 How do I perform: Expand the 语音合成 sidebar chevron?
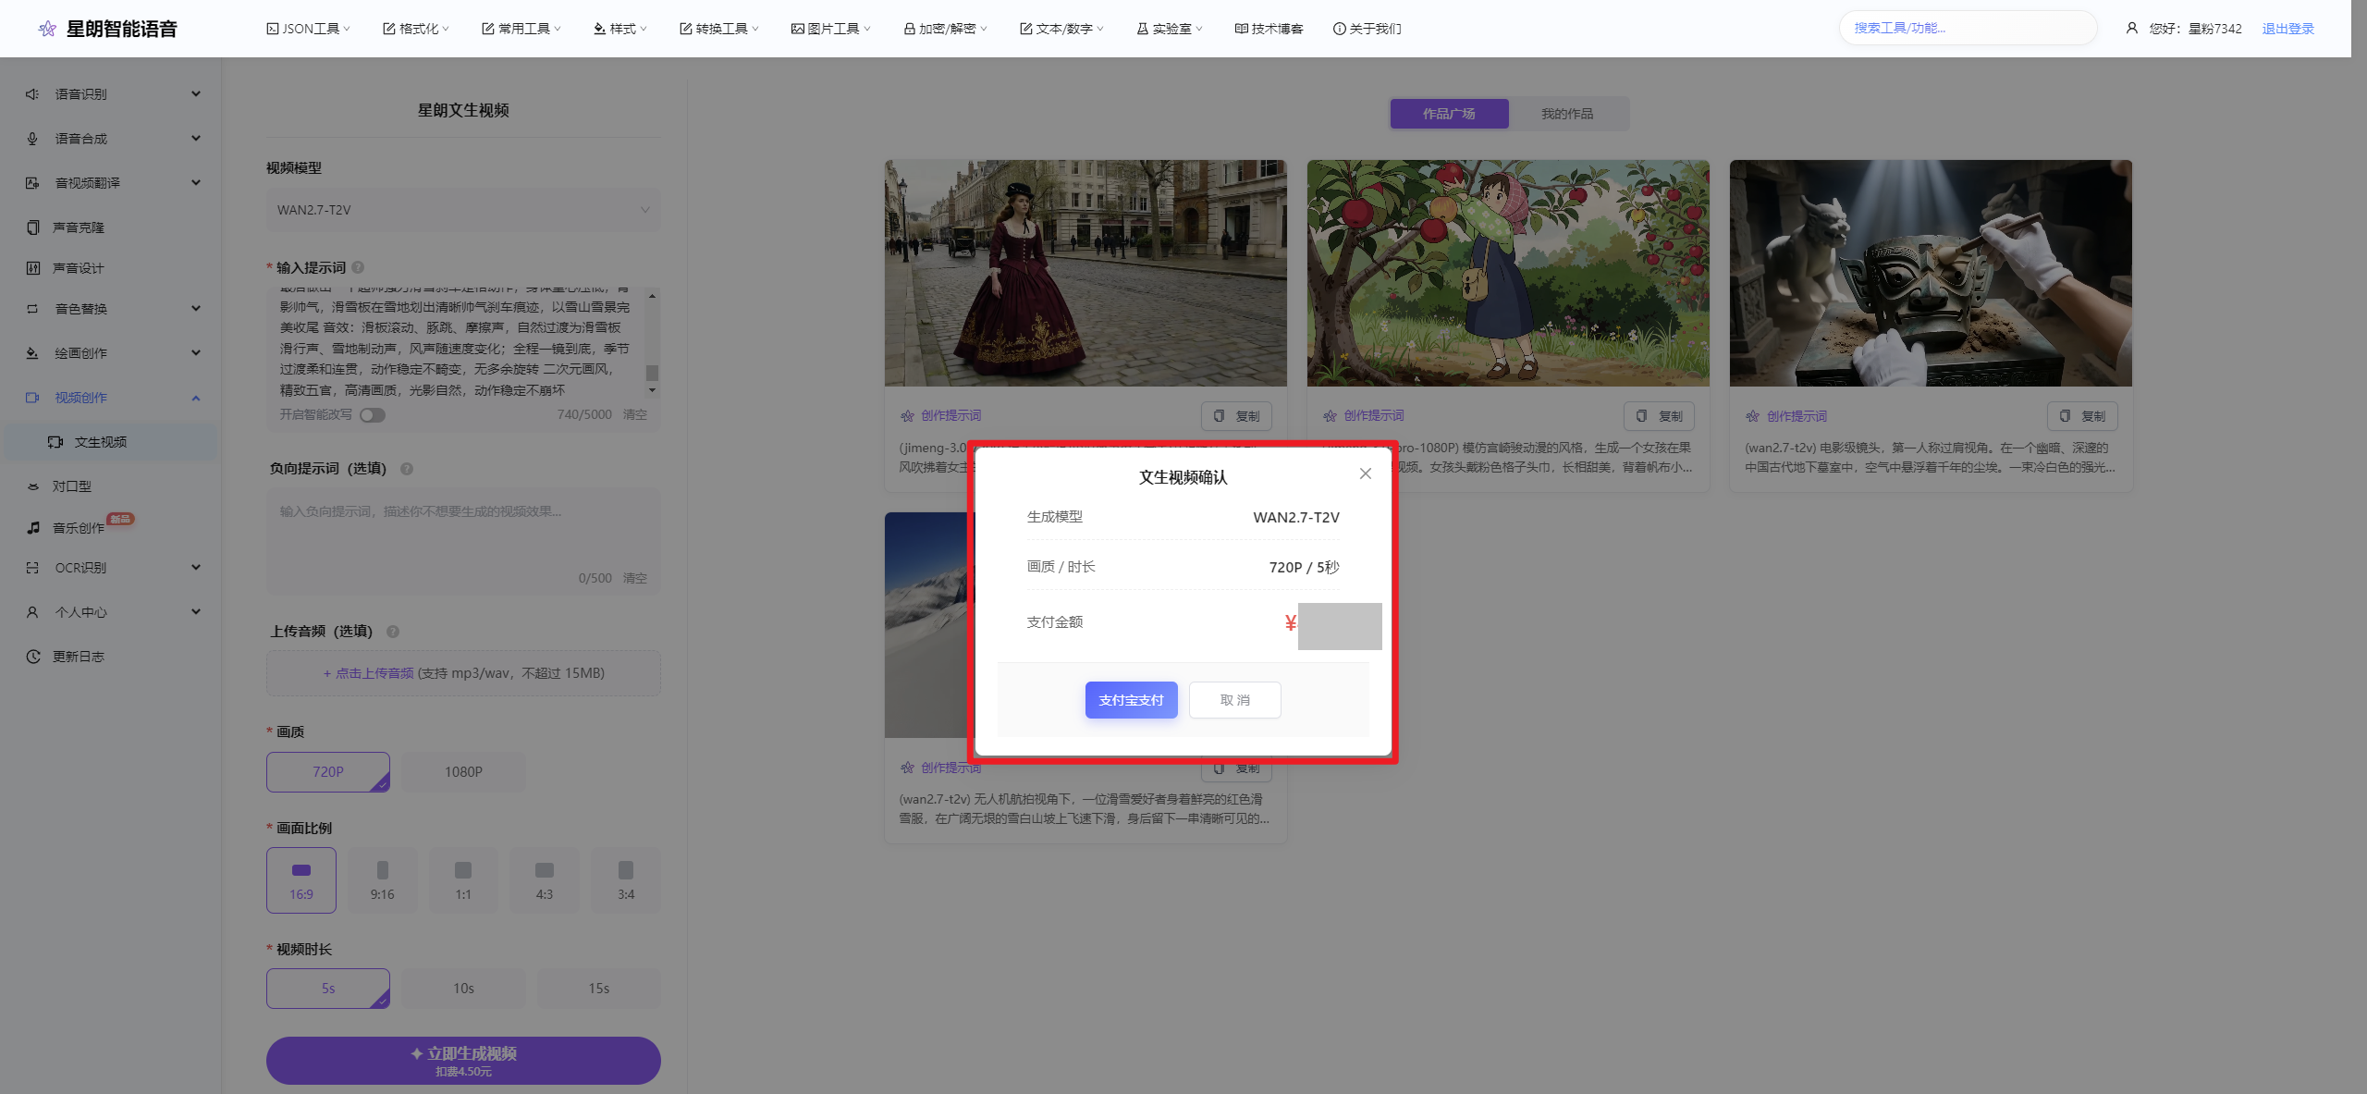(x=196, y=139)
